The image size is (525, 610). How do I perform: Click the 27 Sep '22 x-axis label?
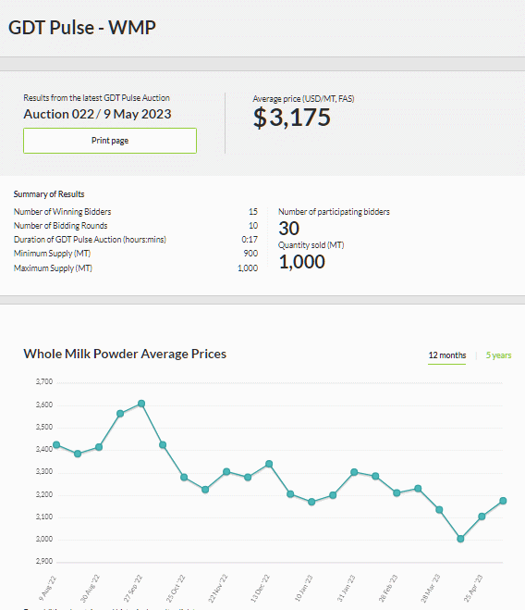(x=133, y=588)
